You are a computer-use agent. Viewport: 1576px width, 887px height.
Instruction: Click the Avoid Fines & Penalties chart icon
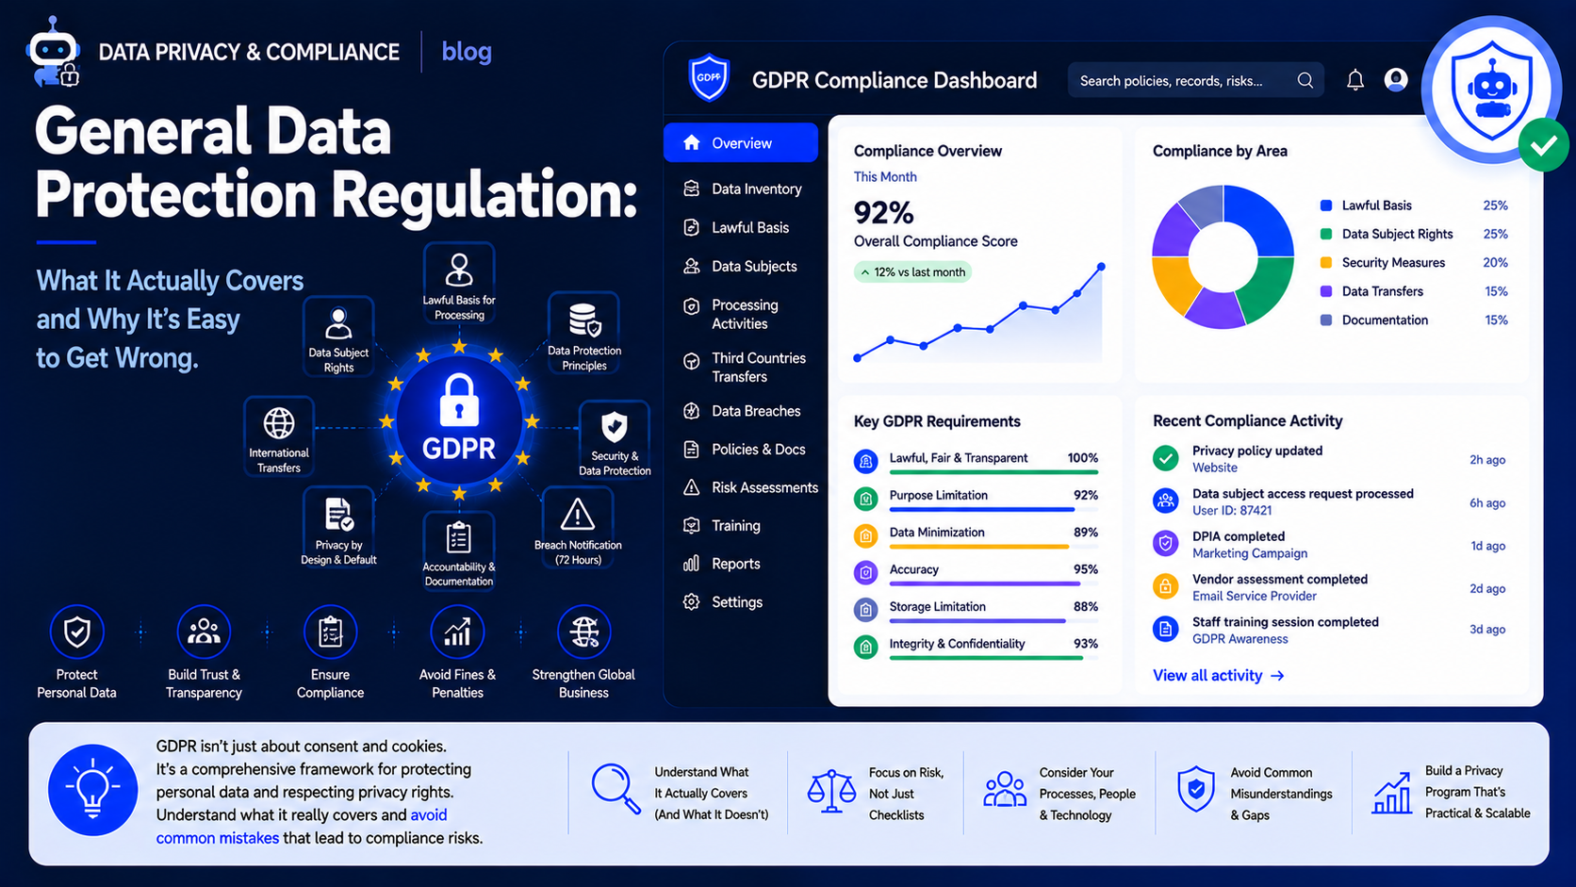tap(457, 632)
